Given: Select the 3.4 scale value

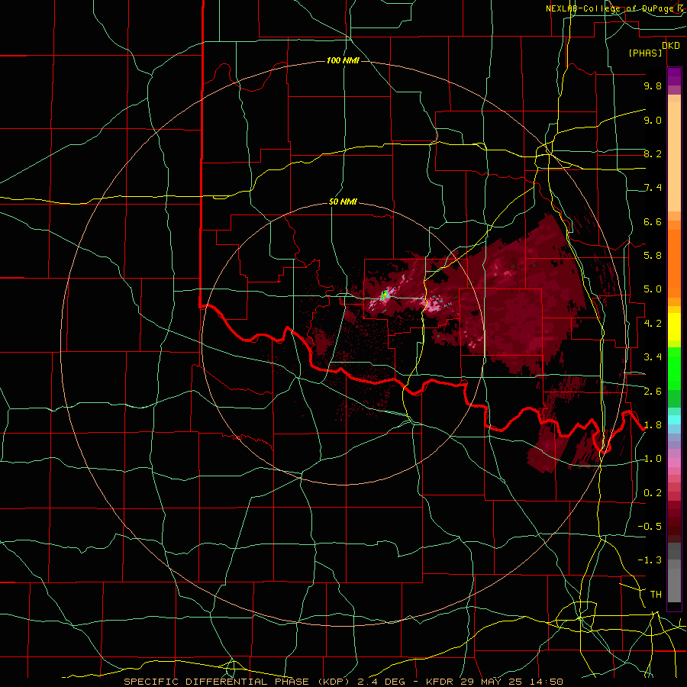Looking at the screenshot, I should click(x=653, y=357).
